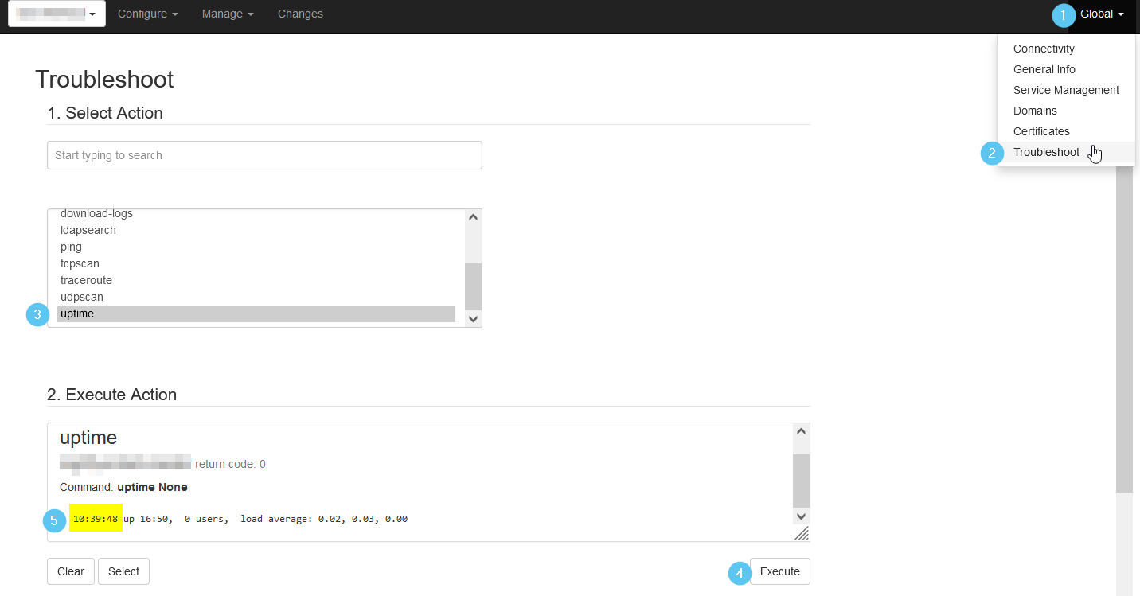Select Troubleshoot from the Global menu

1046,152
